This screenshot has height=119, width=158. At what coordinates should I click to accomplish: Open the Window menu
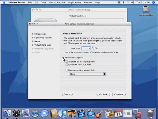88,3
